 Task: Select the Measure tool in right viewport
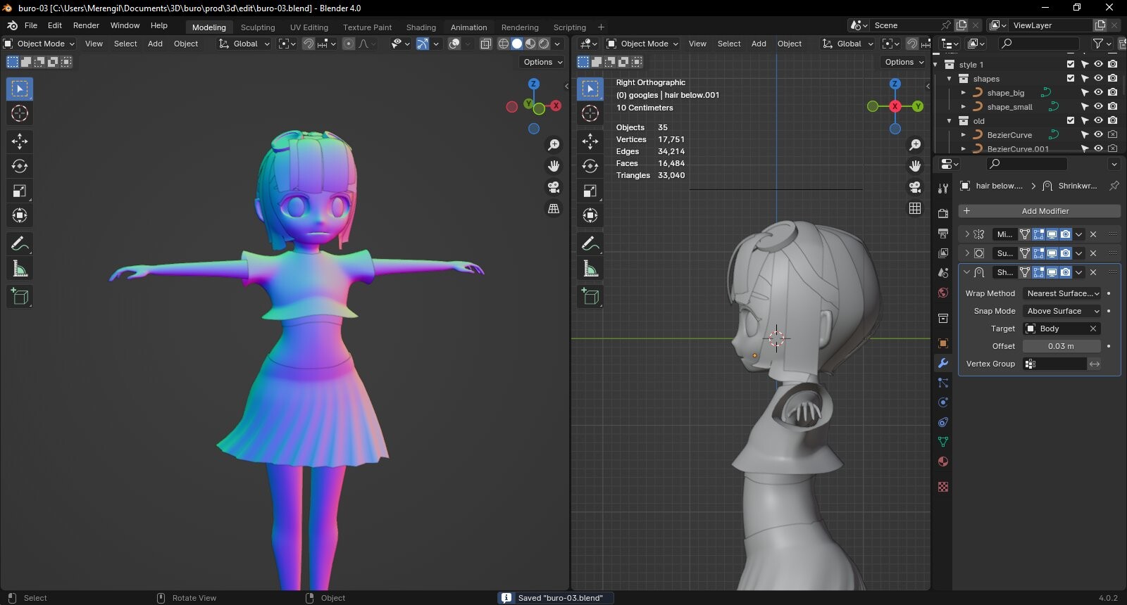point(590,269)
